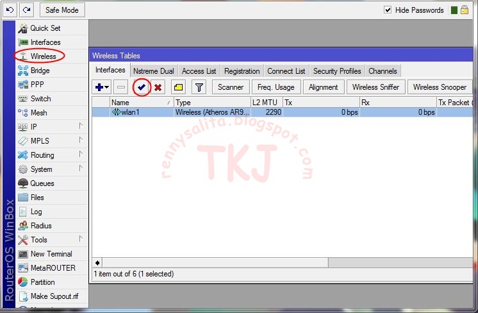Sort by the Type column header

pyautogui.click(x=212, y=103)
